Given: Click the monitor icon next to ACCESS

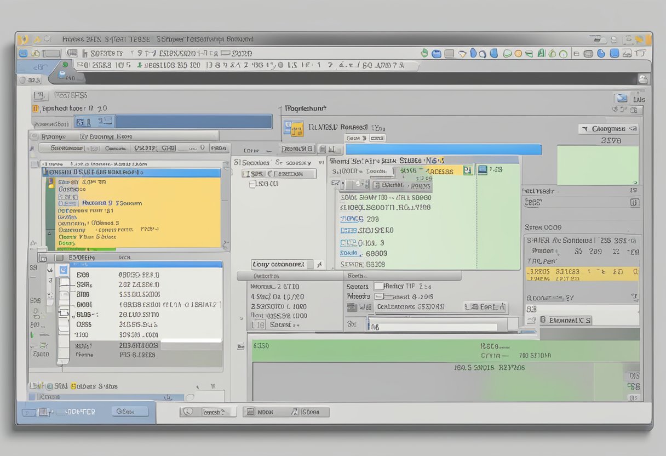Looking at the screenshot, I should [482, 170].
